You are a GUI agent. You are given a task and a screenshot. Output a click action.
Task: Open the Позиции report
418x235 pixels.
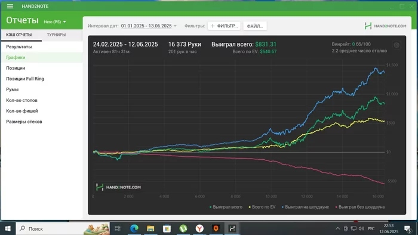pyautogui.click(x=42, y=68)
